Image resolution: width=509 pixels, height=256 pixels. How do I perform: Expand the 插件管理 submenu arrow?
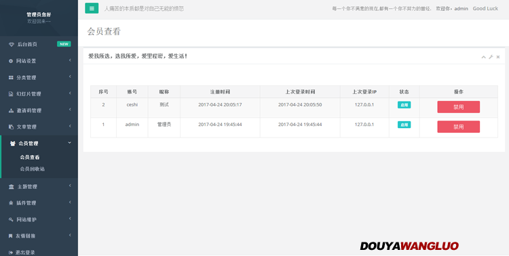70,202
